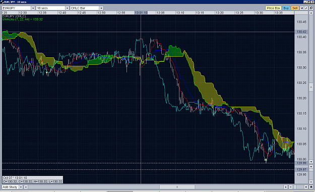Image resolution: width=315 pixels, height=192 pixels.
Task: Click the 13:15 time axis label
Action: [200, 13]
